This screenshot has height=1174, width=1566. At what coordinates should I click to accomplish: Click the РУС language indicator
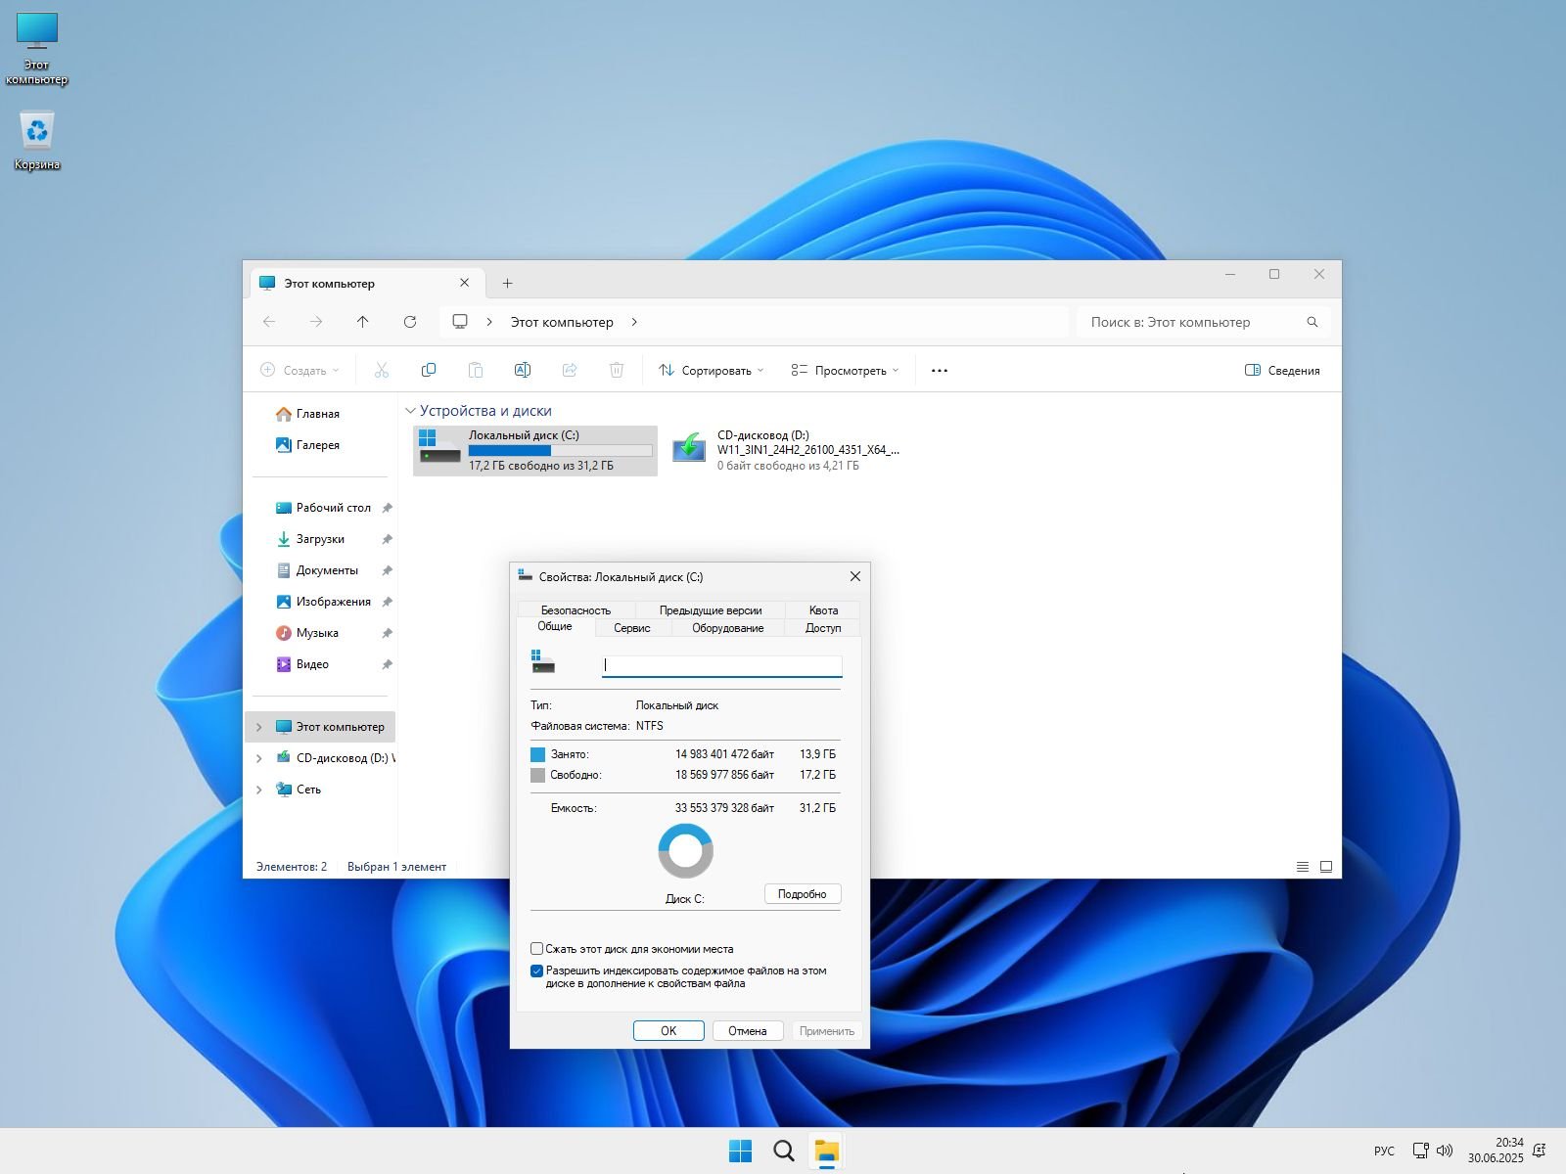(1384, 1151)
